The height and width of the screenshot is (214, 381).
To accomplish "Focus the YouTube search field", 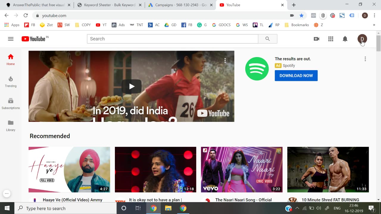I will point(173,39).
